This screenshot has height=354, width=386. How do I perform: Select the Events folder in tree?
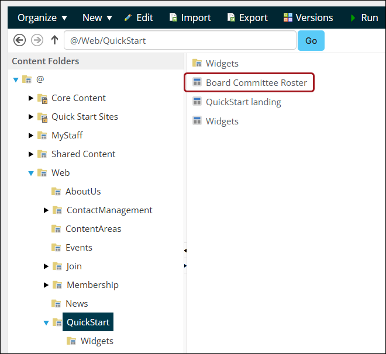pyautogui.click(x=78, y=248)
